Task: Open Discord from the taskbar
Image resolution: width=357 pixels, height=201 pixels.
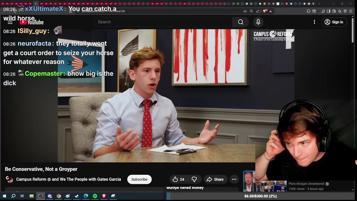Action: click(50, 196)
